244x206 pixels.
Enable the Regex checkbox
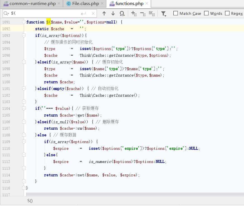click(227, 13)
